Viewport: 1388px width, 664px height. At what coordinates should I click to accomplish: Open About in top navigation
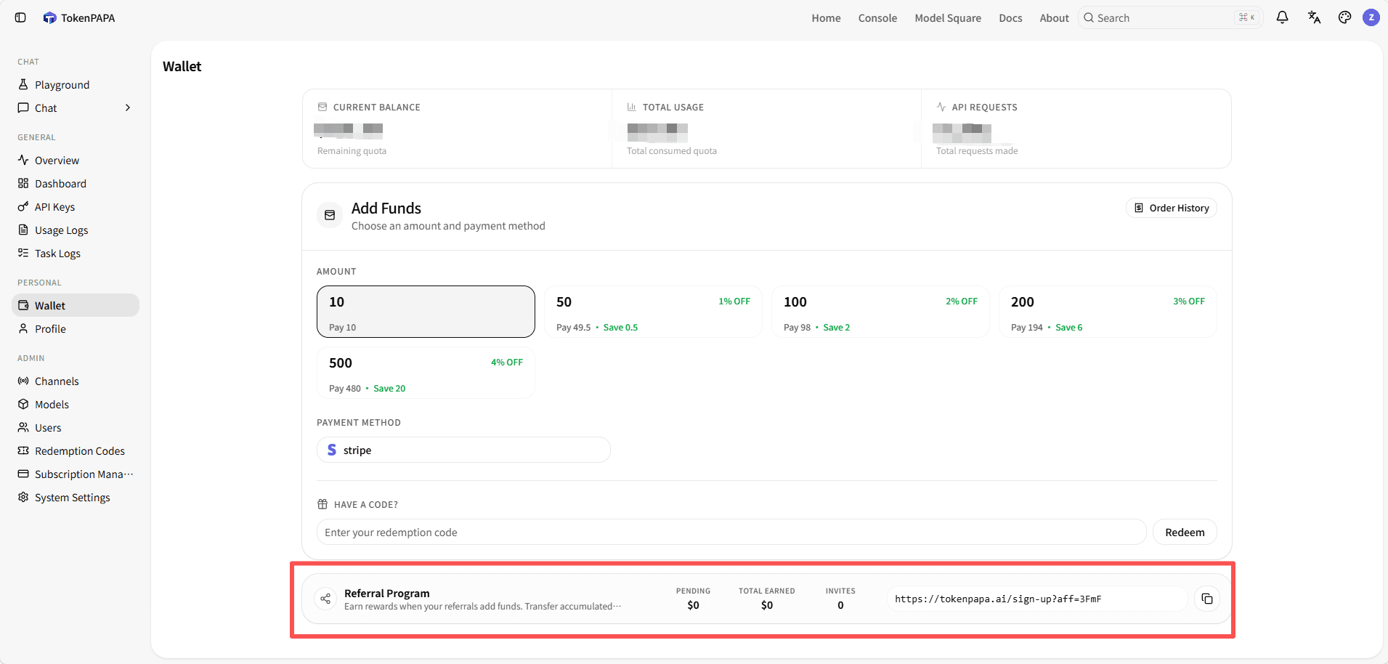click(1054, 17)
